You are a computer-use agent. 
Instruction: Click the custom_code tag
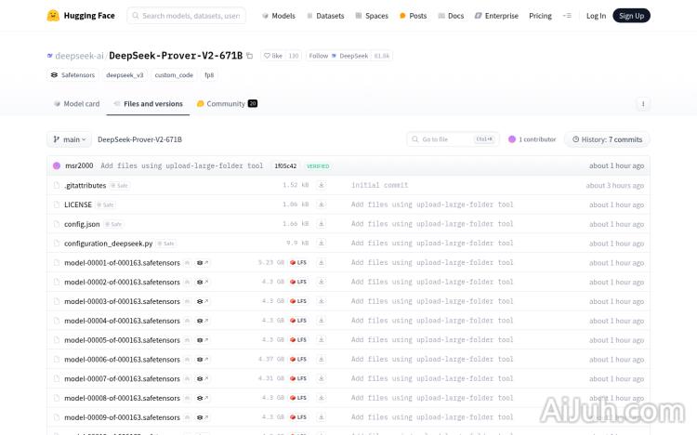point(174,74)
